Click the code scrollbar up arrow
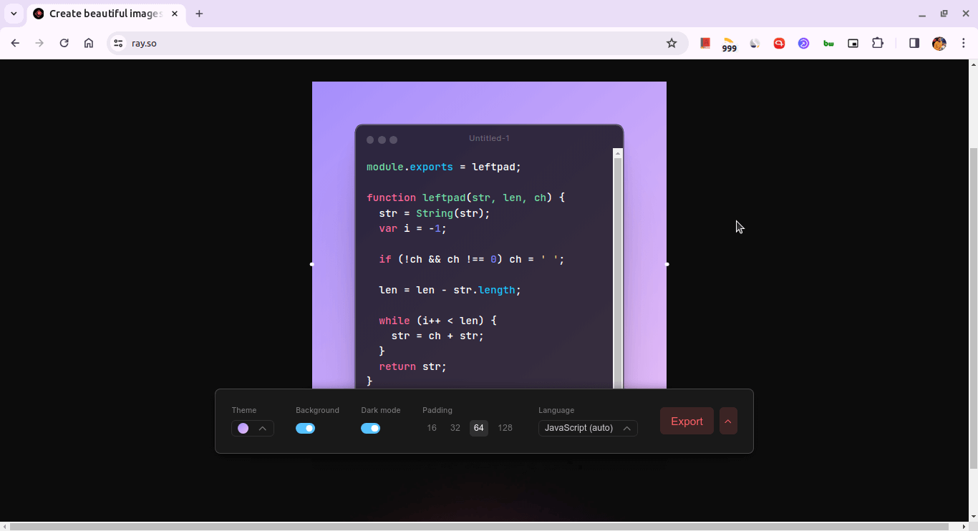 [618, 153]
